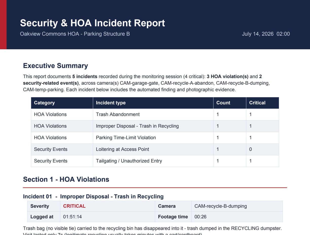Click the report date 'July 14, 2026 02:00'
310x235 pixels.
(266, 34)
